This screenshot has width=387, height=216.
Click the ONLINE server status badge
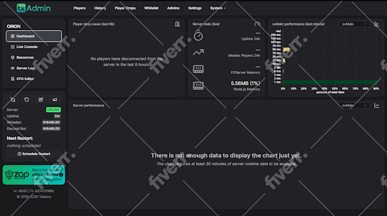tap(53, 110)
